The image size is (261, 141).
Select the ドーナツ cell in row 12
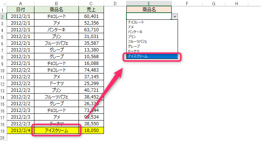tap(56, 84)
